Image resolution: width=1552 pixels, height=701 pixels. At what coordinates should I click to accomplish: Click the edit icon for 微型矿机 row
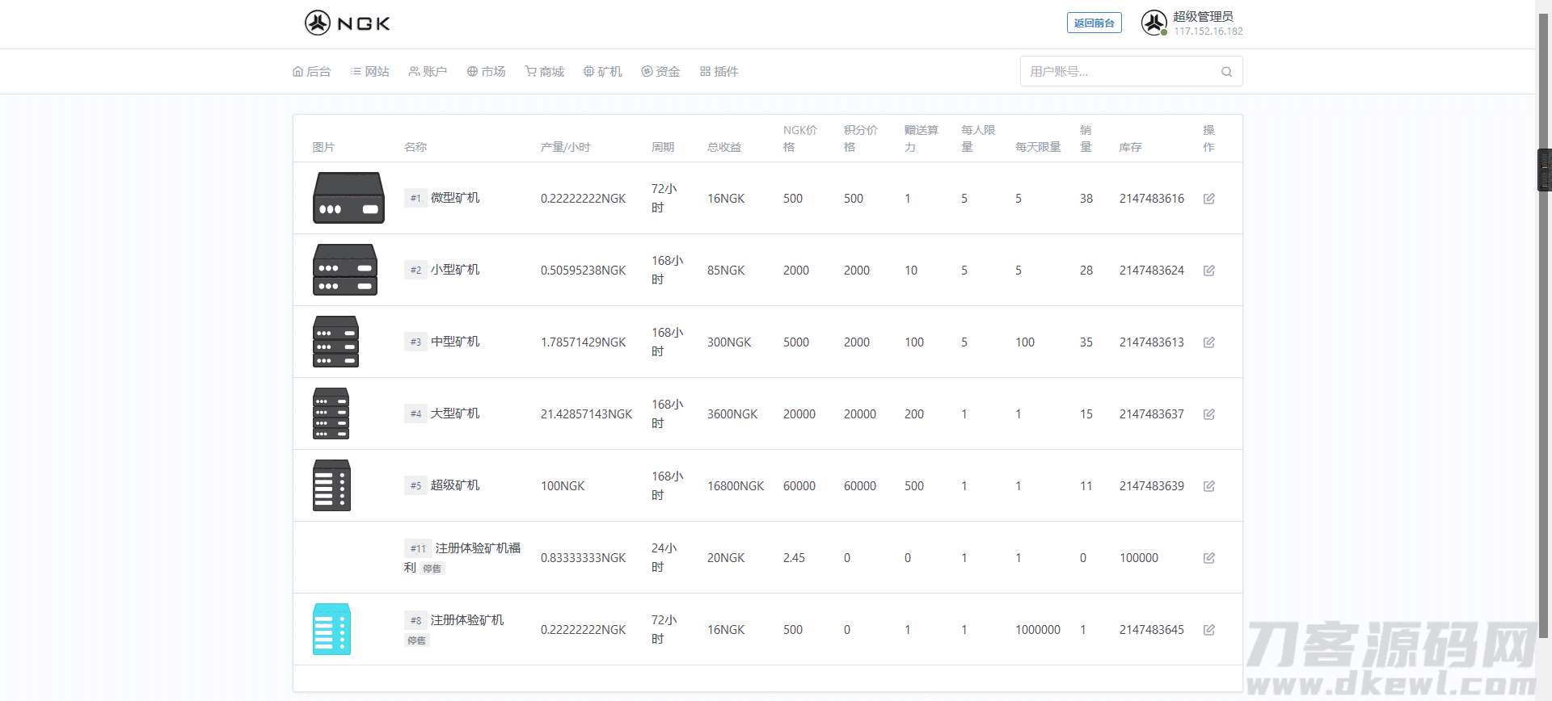pyautogui.click(x=1208, y=199)
